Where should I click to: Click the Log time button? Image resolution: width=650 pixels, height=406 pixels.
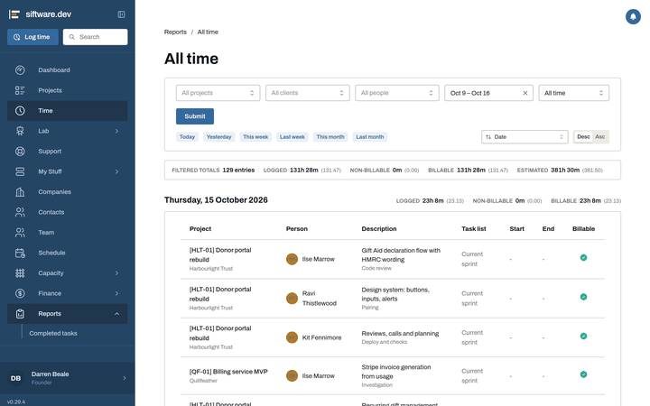pyautogui.click(x=32, y=37)
